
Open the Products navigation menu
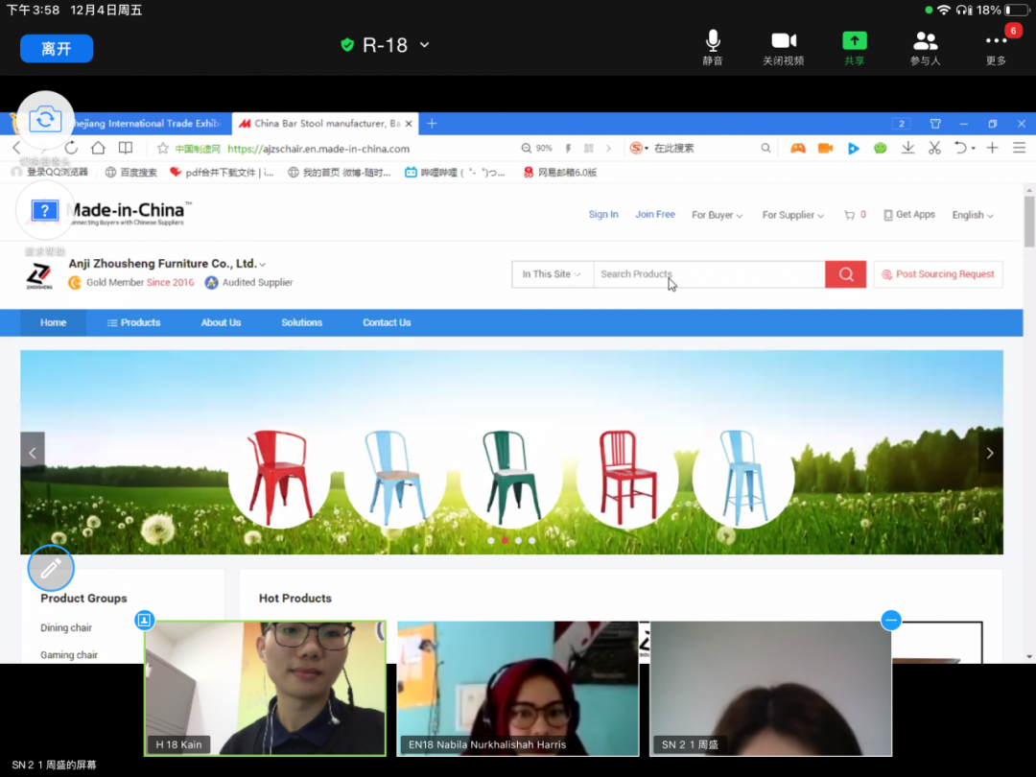tap(133, 322)
